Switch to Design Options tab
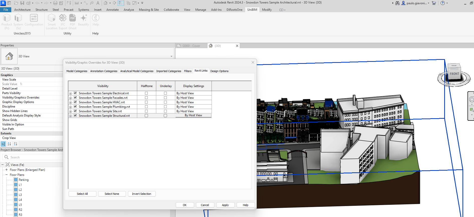 (219, 71)
